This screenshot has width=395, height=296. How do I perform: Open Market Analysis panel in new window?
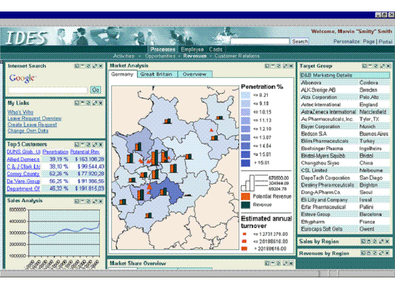point(267,66)
